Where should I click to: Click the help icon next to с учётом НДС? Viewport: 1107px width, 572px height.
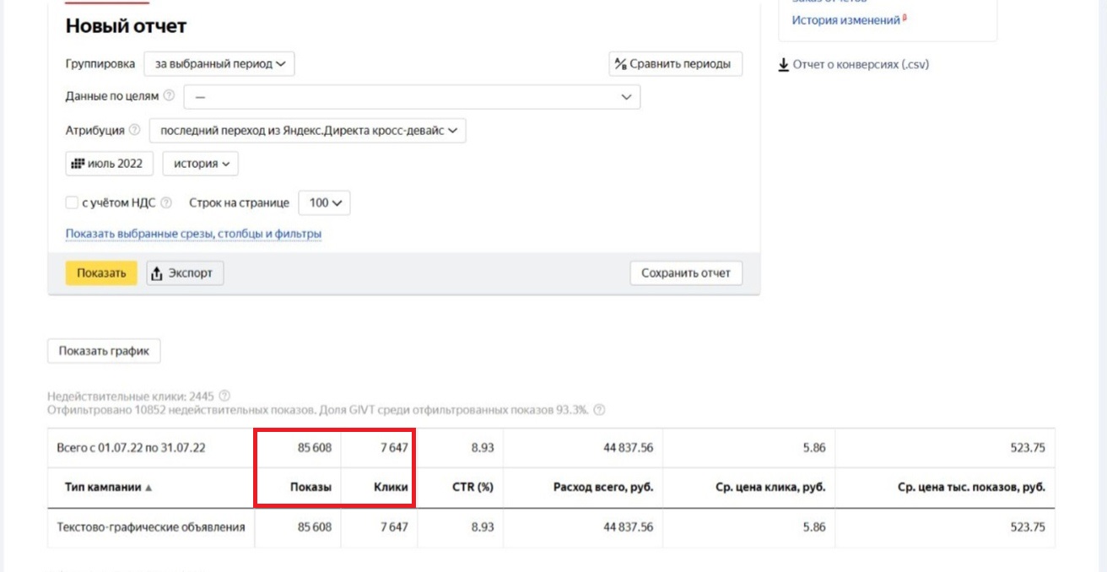click(x=166, y=202)
